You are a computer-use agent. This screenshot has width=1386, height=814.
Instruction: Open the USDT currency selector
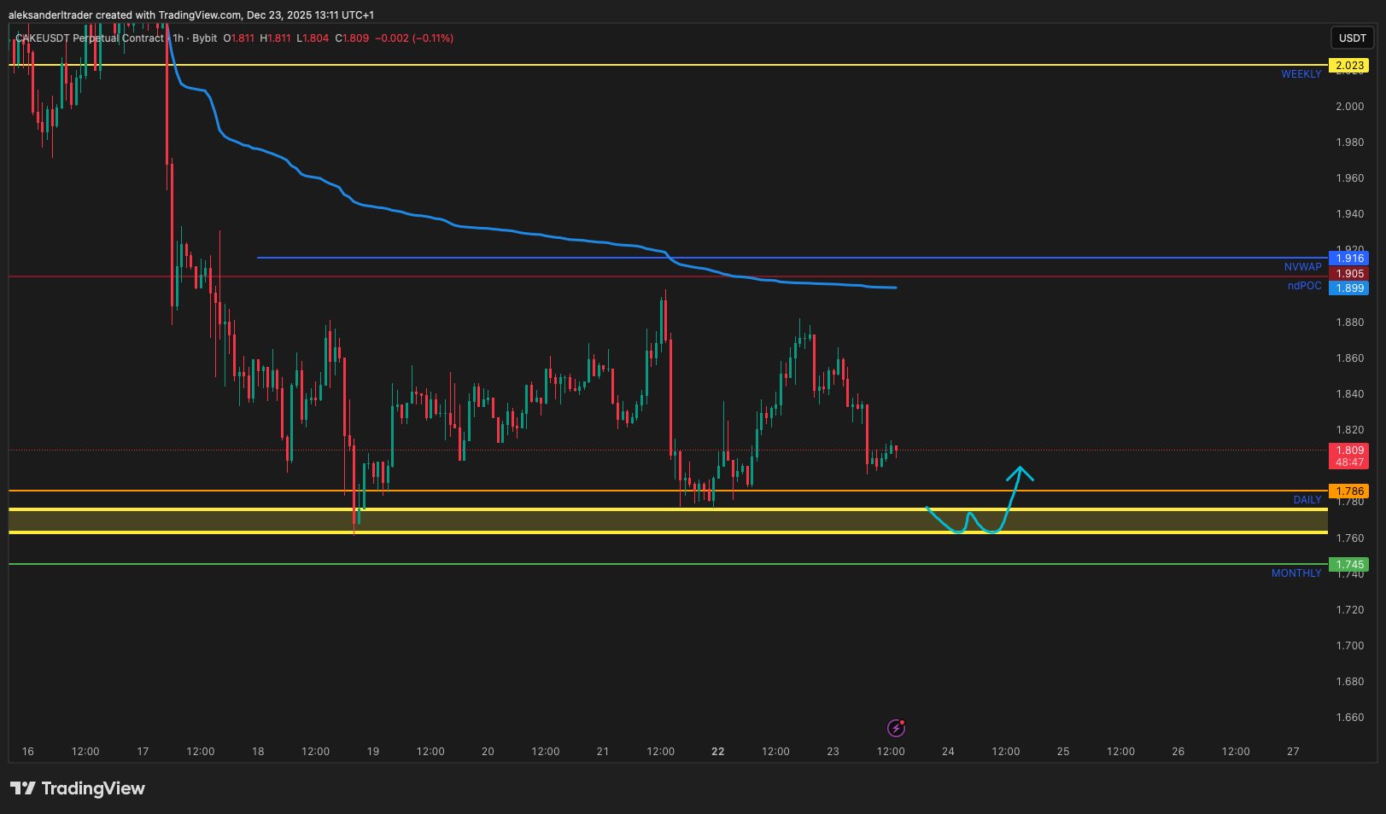1352,38
